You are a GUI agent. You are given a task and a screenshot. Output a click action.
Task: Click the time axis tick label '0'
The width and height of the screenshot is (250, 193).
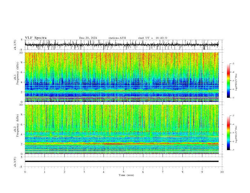[x=25, y=172]
